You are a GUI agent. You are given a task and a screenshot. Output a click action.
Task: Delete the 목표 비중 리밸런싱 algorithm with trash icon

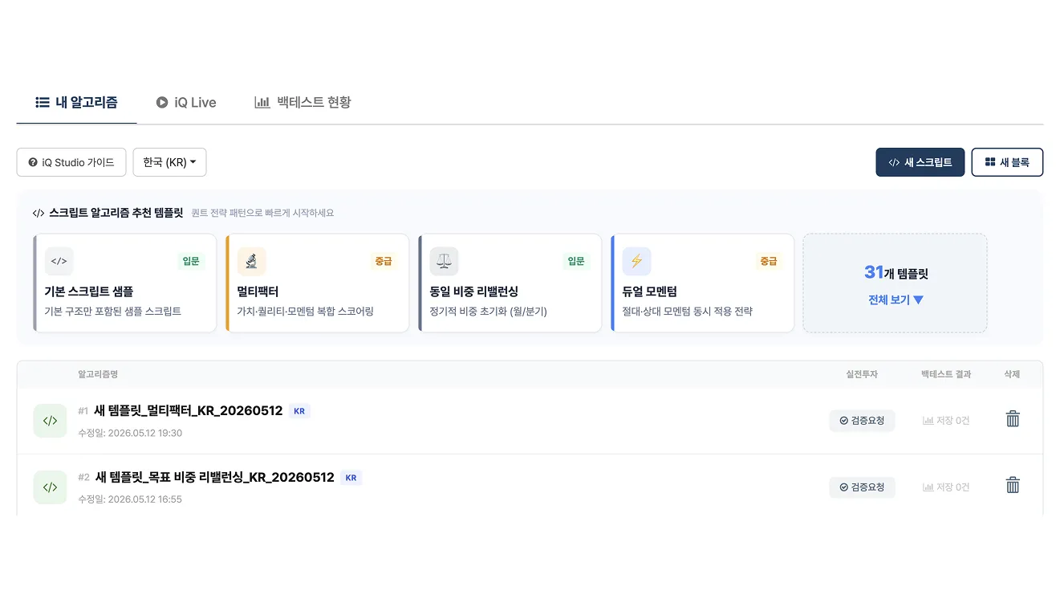pyautogui.click(x=1013, y=484)
